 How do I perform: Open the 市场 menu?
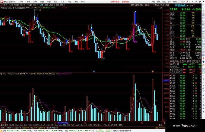coord(28,2)
